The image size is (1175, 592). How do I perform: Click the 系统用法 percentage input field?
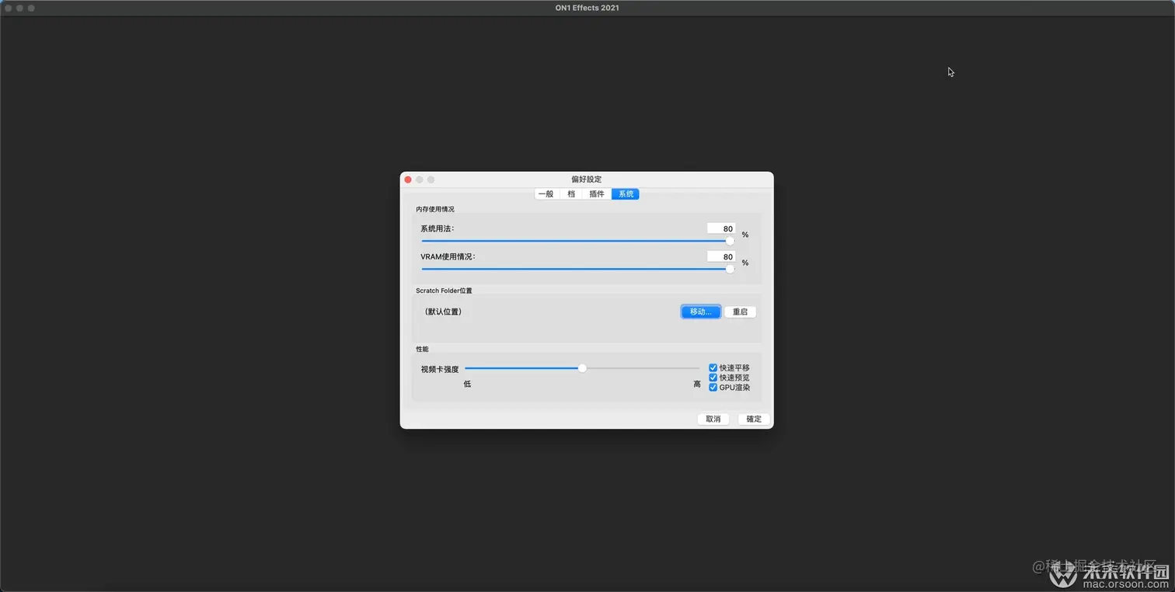pyautogui.click(x=721, y=228)
